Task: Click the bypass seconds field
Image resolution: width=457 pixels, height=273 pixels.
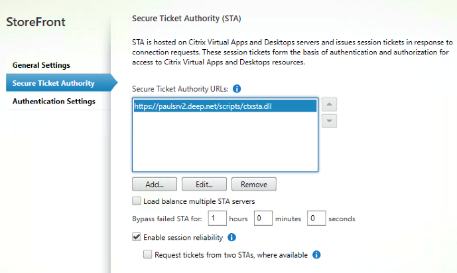Action: pyautogui.click(x=316, y=218)
